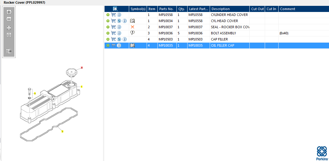The width and height of the screenshot is (329, 161).
Task: Click the list export arrow icon
Action: pos(9,51)
